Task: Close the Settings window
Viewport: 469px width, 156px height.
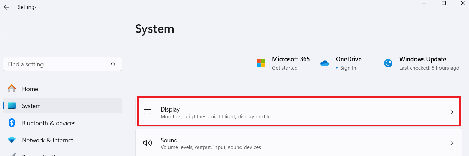Action: click(463, 3)
